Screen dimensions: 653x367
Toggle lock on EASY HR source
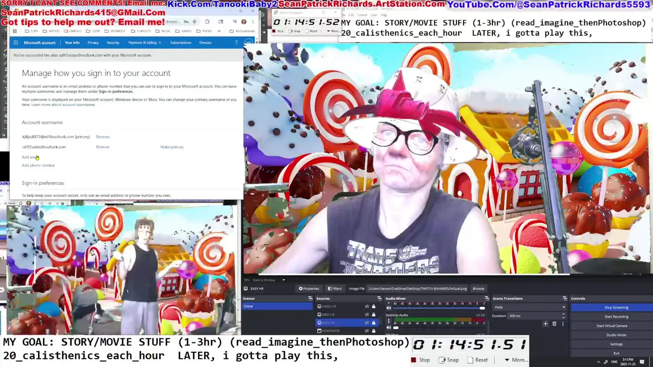[x=373, y=323]
